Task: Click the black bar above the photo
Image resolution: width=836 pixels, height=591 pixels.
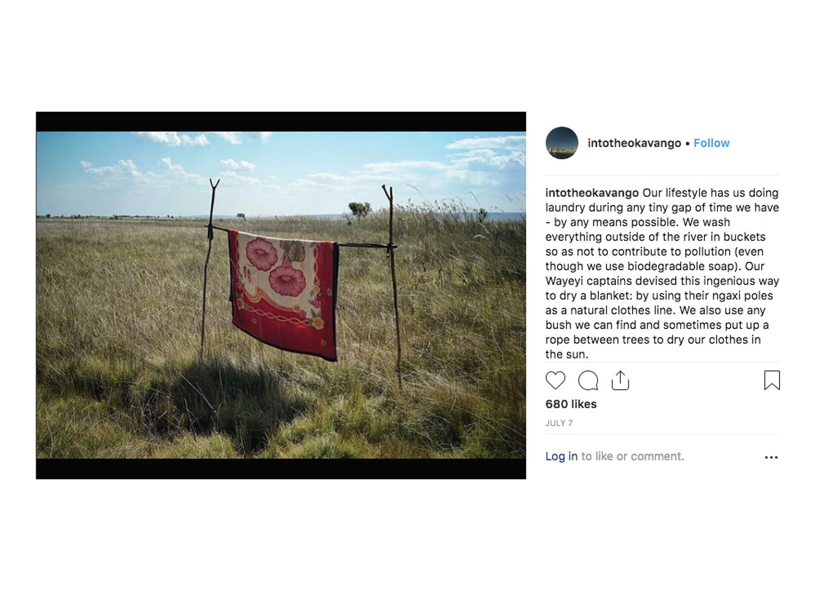Action: 281,121
